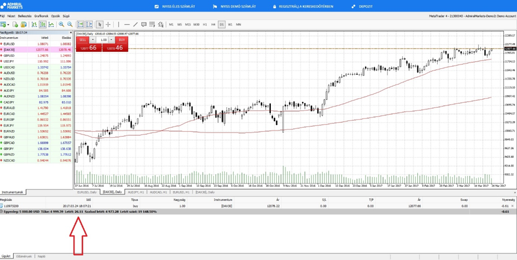The image size is (517, 260).
Task: Click the zoom out magnifier icon
Action: (69, 25)
